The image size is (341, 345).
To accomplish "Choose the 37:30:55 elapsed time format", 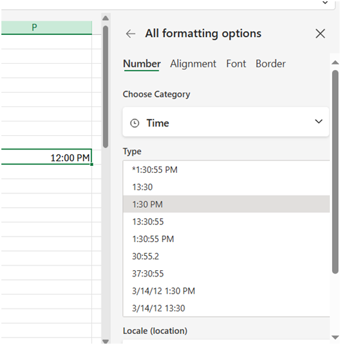I will point(226,274).
